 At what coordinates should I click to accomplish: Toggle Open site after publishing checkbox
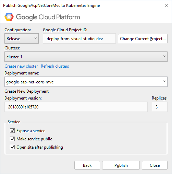pyautogui.click(x=12, y=147)
